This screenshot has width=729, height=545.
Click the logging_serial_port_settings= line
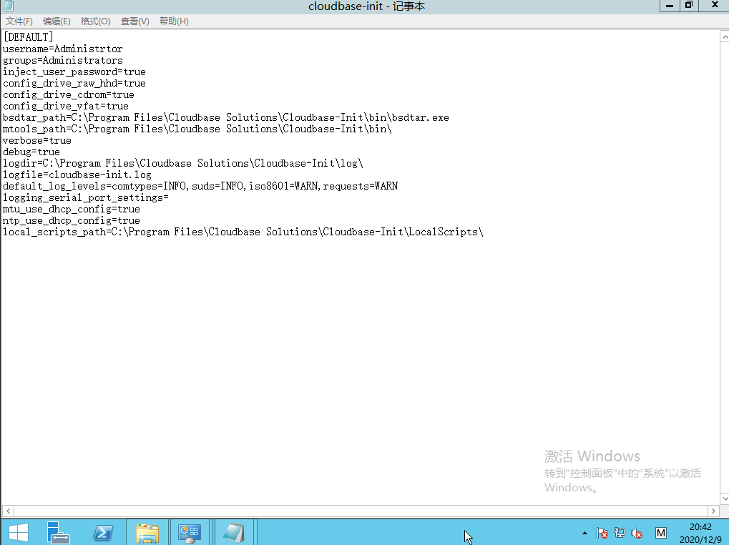pos(86,198)
